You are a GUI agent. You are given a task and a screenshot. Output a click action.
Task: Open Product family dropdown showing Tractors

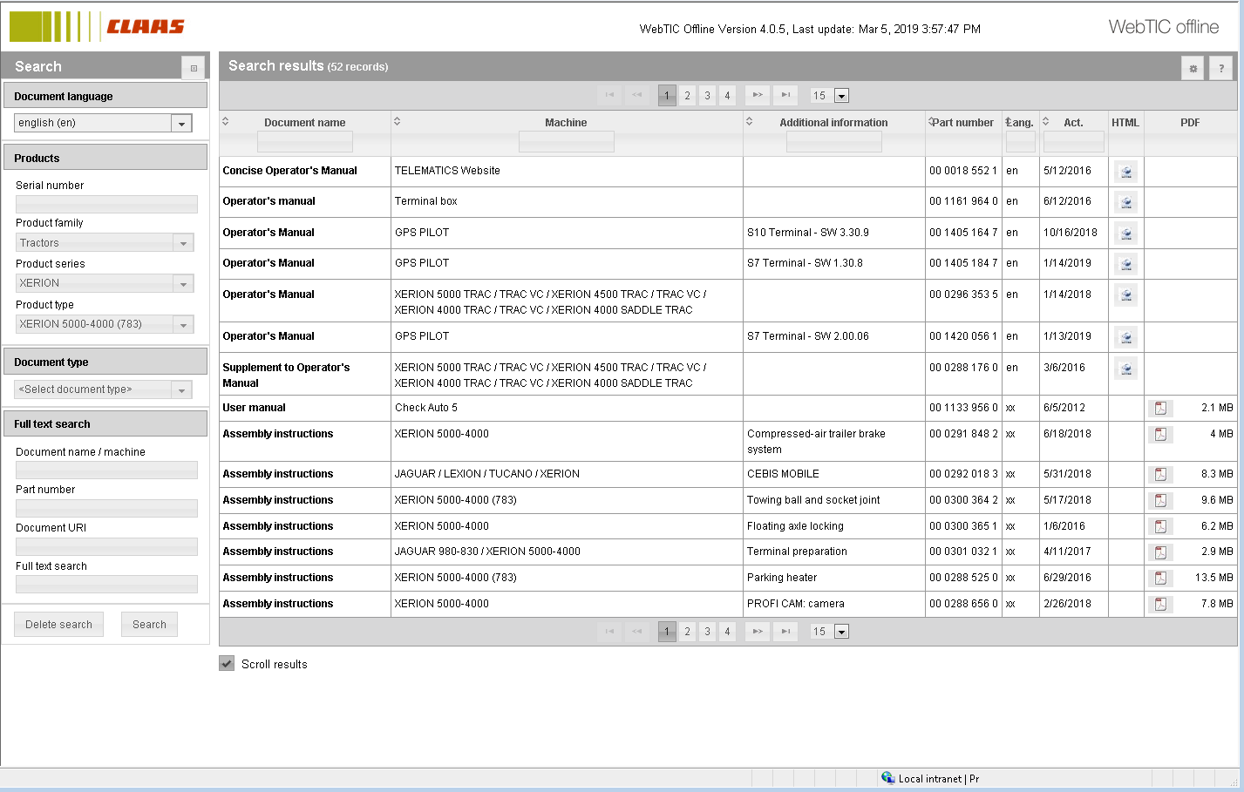(183, 243)
